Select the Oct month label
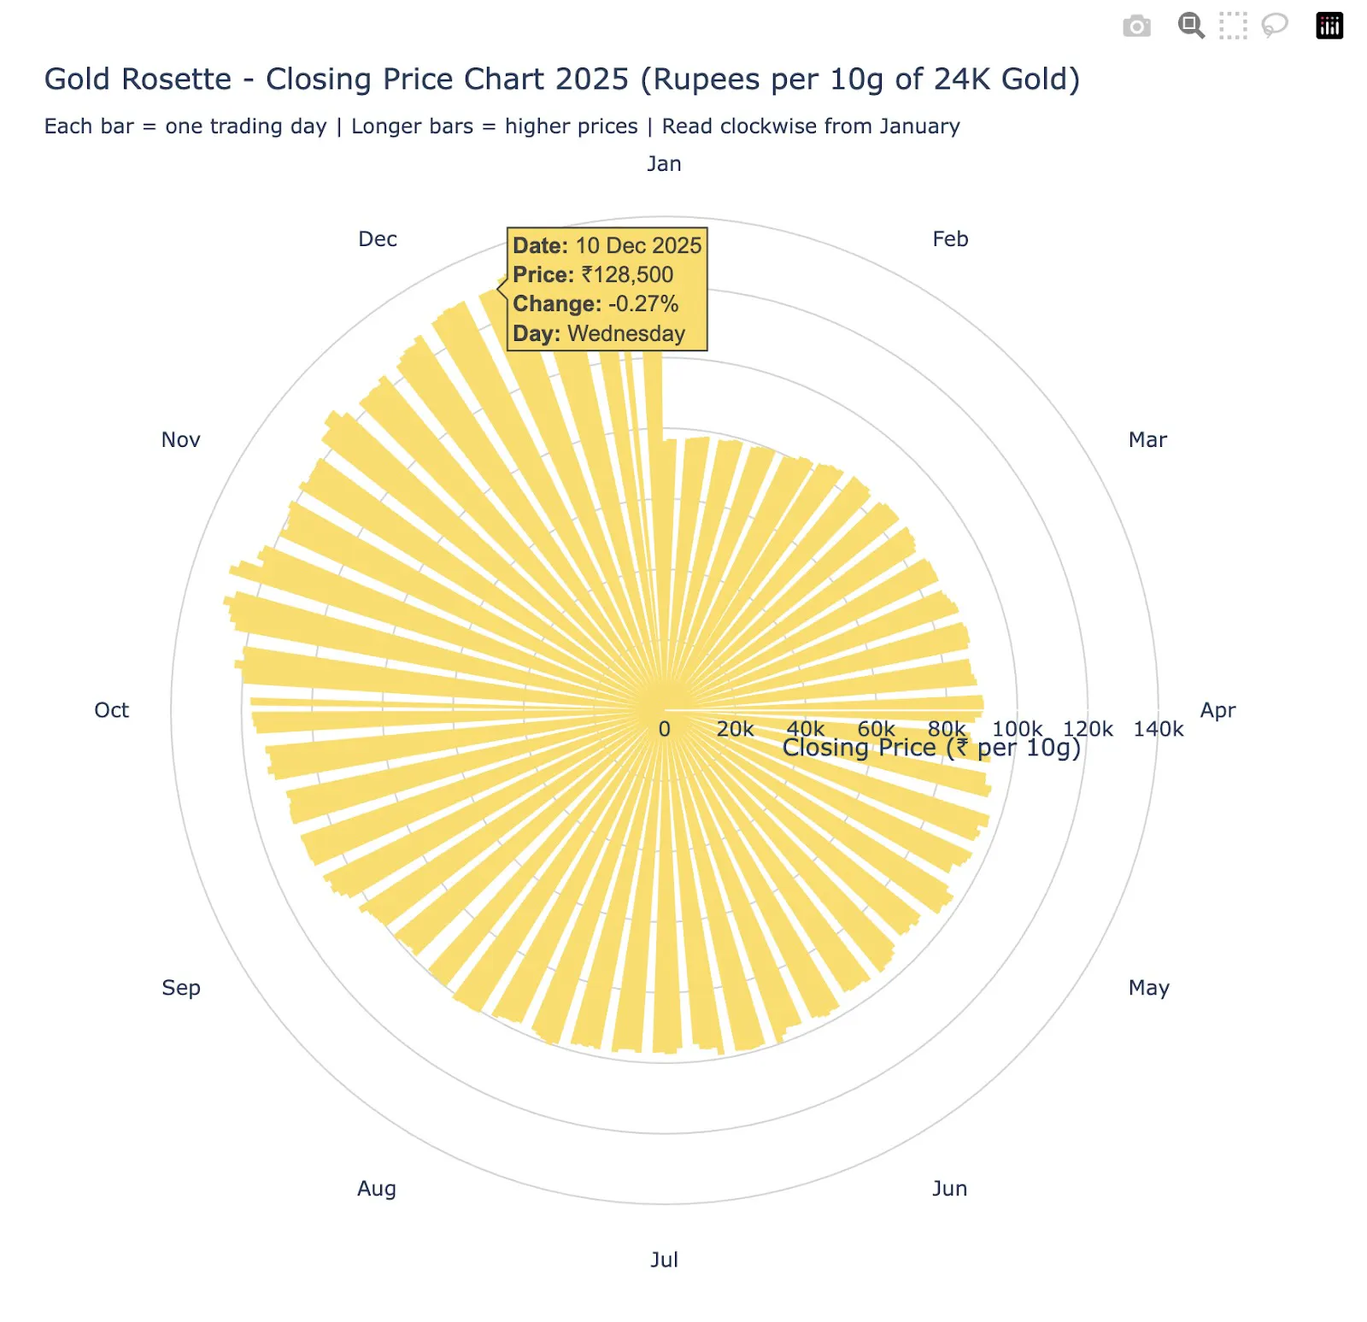The width and height of the screenshot is (1367, 1322). coord(112,709)
